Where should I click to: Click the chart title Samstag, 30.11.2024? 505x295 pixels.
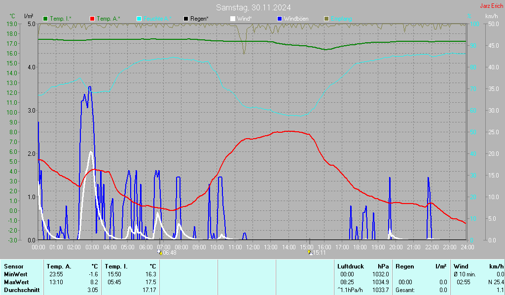point(253,7)
